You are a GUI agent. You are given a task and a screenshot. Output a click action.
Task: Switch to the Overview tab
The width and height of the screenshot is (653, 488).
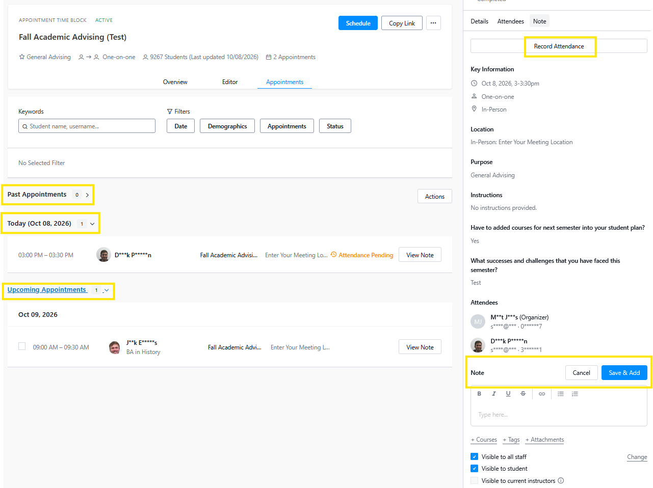coord(175,82)
